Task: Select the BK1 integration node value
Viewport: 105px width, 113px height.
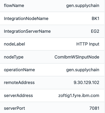Action: (x=95, y=18)
